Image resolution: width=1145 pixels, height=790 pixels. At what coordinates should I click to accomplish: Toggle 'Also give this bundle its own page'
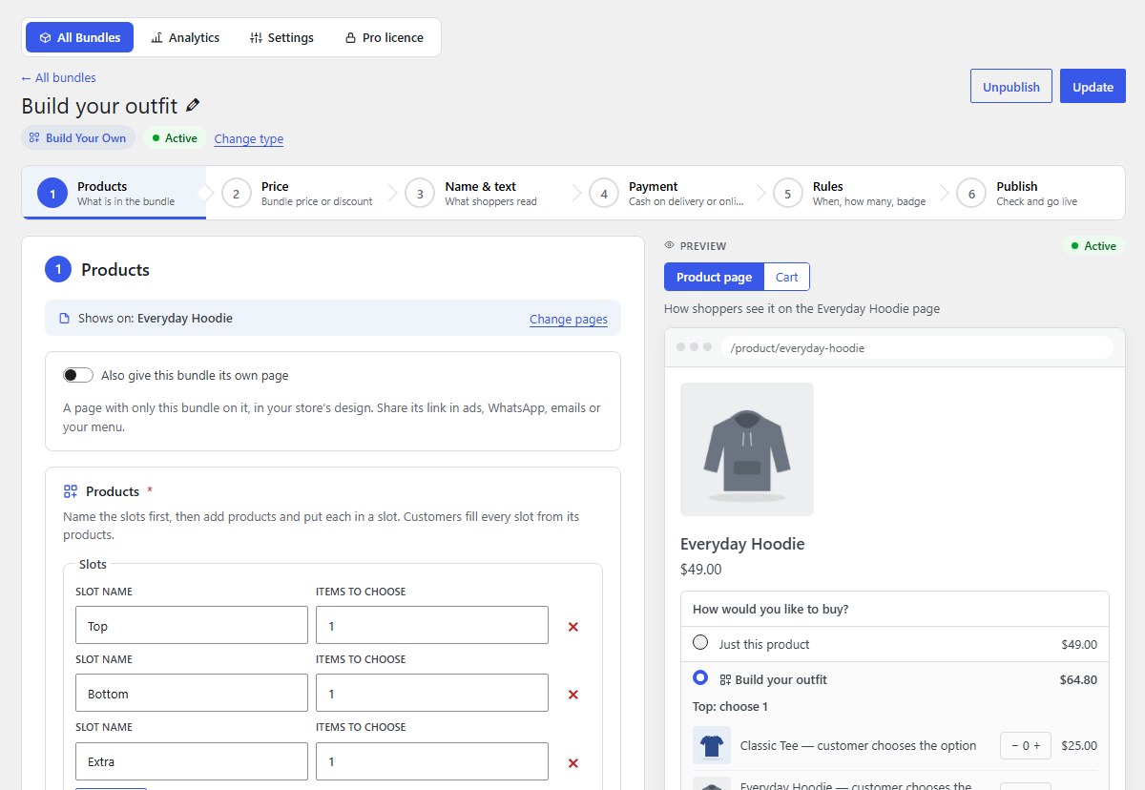point(78,376)
